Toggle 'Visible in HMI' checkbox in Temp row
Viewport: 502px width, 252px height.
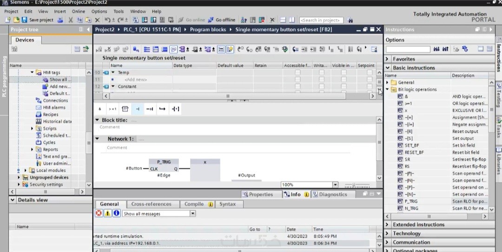(x=343, y=72)
